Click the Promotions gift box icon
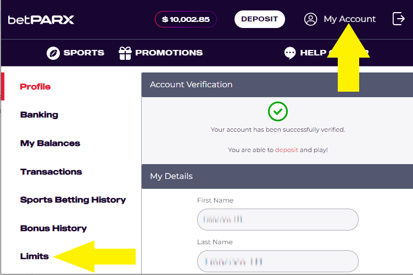 [125, 53]
